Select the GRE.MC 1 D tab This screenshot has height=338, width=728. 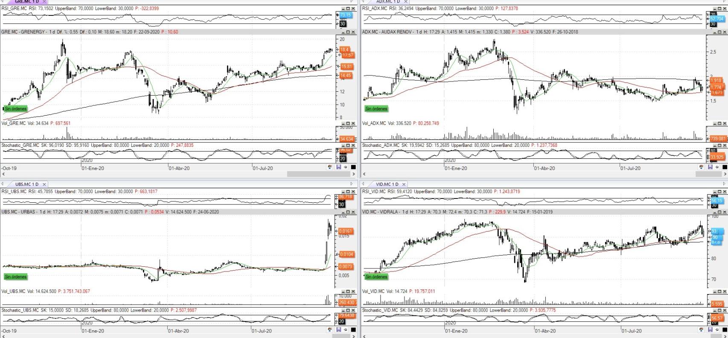click(x=27, y=2)
